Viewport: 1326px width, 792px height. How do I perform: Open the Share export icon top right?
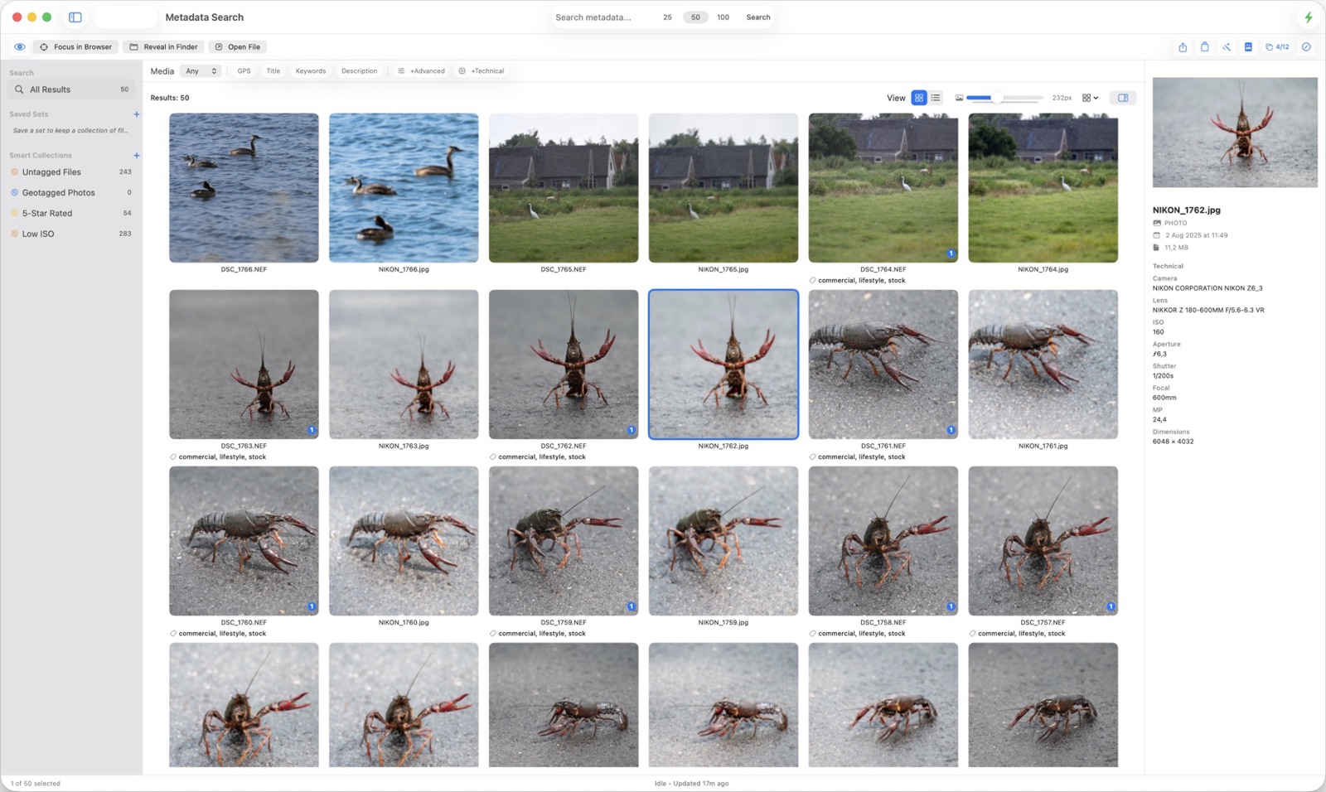click(1182, 46)
